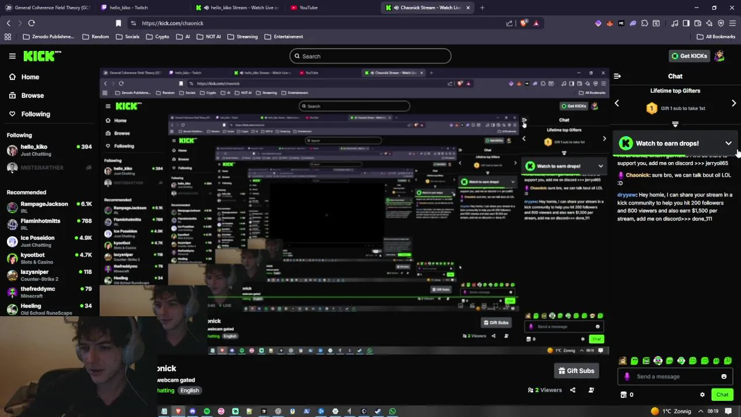Open offline MISTERARTHER channel
The image size is (741, 417).
click(x=49, y=167)
